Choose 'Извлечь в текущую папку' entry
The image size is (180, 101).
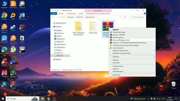[132, 40]
